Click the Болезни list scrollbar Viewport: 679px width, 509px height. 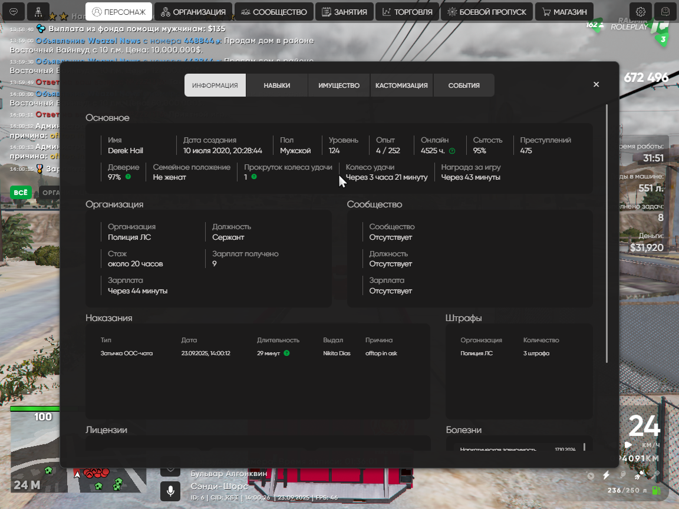tap(584, 447)
